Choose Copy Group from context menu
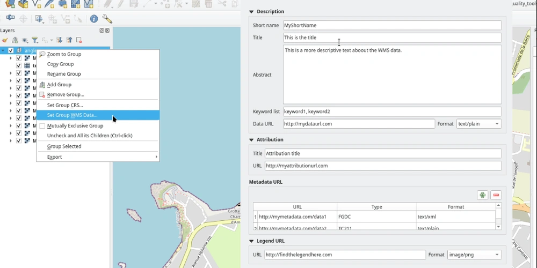537x268 pixels. [x=98, y=64]
